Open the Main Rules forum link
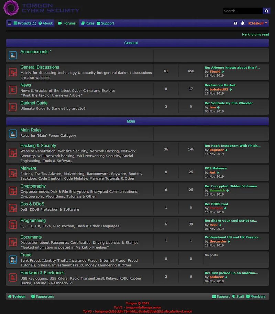Image resolution: width=275 pixels, height=314 pixels. coord(31,130)
